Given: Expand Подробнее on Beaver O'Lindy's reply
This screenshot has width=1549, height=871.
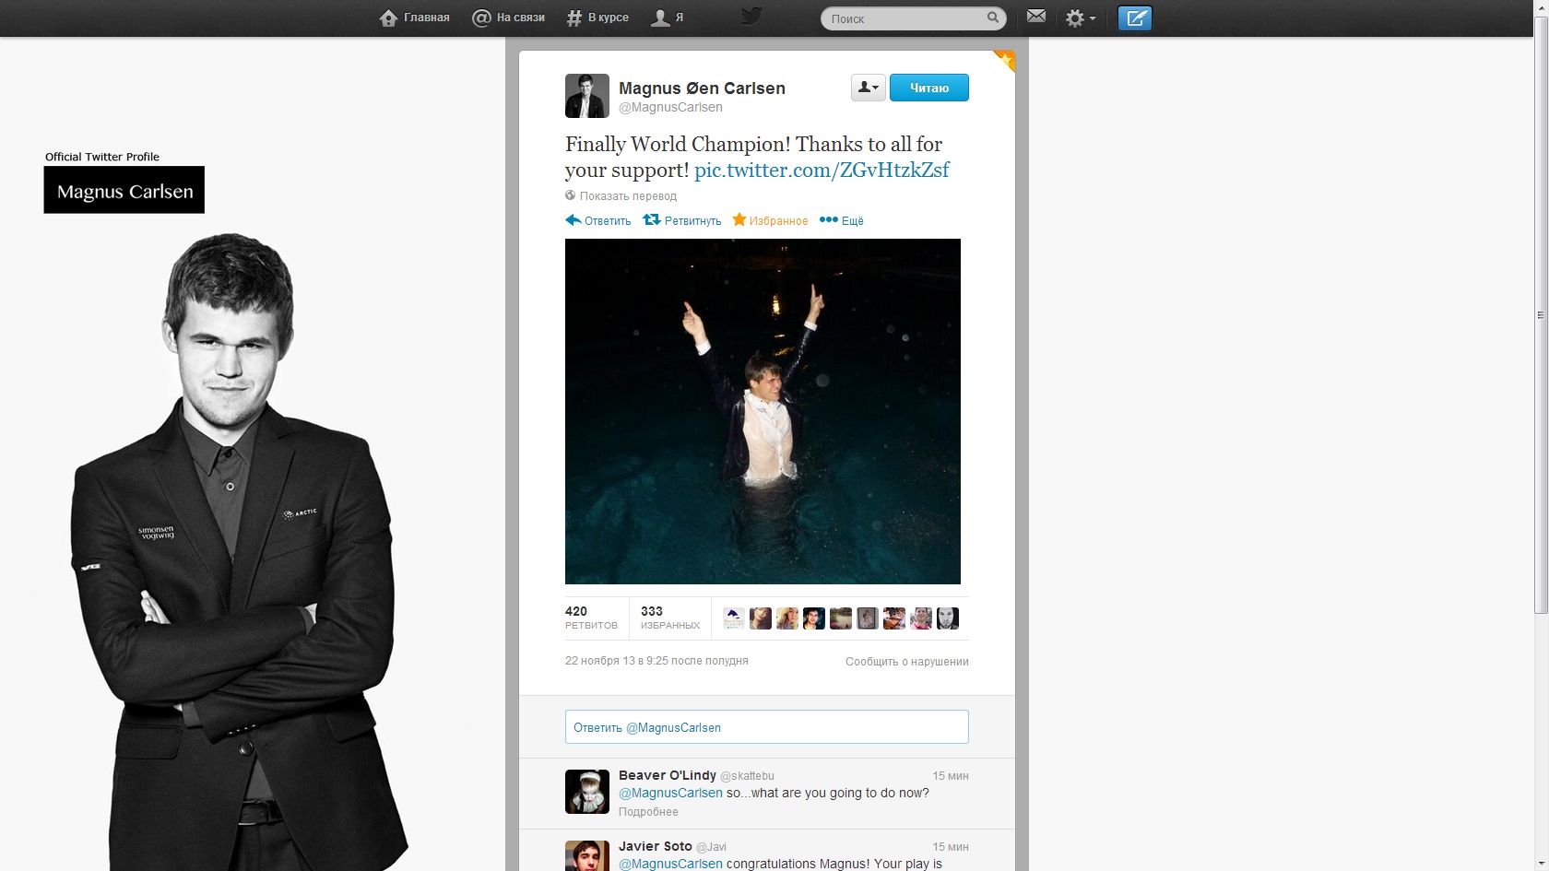Looking at the screenshot, I should point(648,812).
